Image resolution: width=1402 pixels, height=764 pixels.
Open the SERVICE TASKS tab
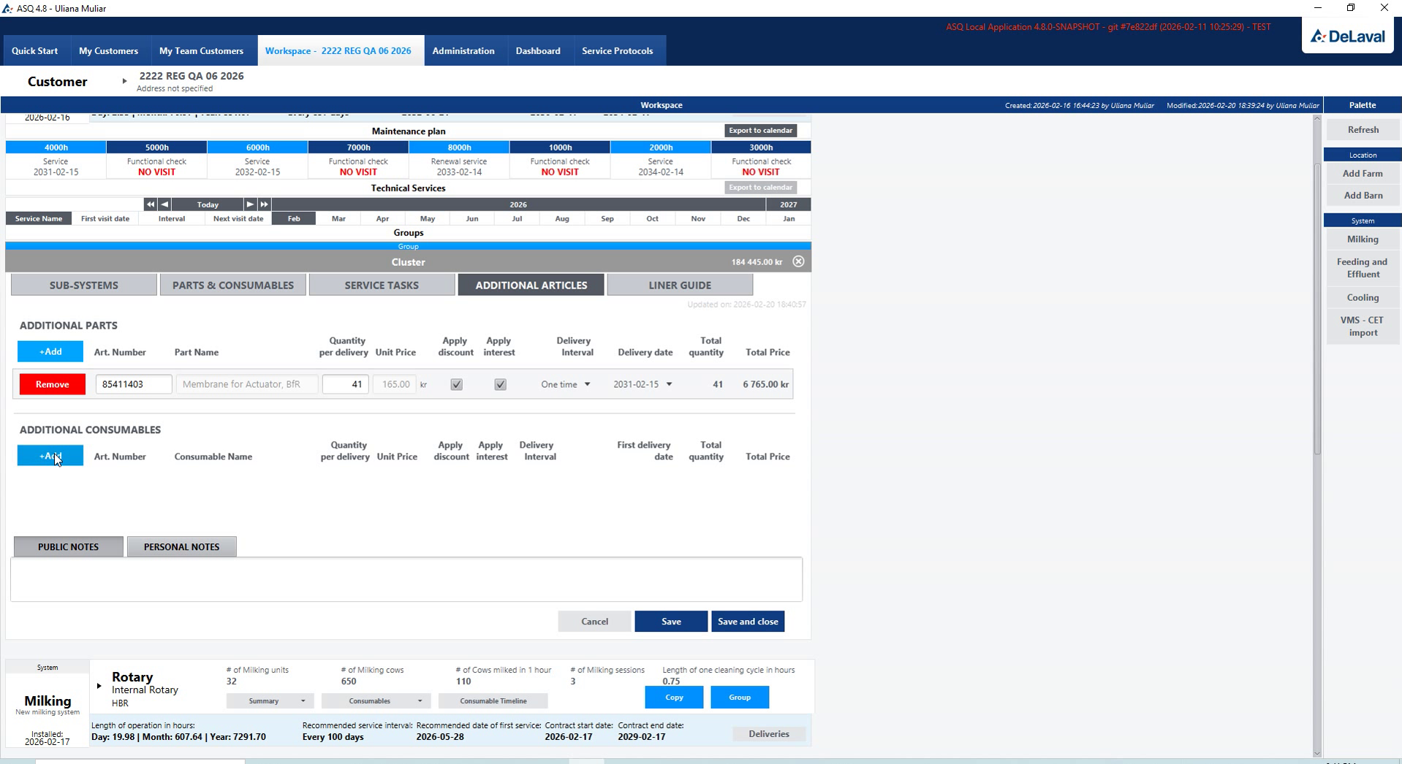382,285
